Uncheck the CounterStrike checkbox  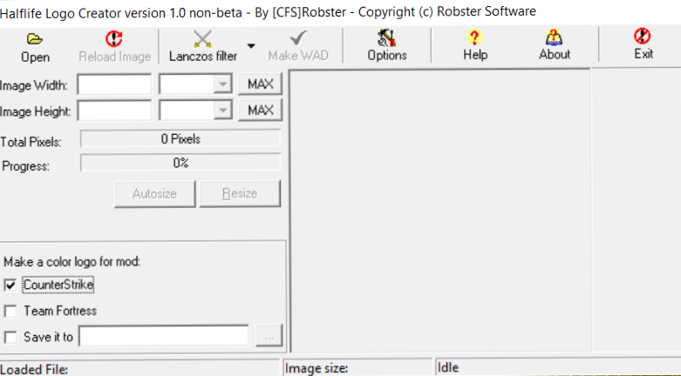pos(10,285)
